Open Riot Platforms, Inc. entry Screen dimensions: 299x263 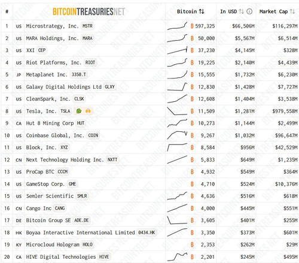point(54,63)
